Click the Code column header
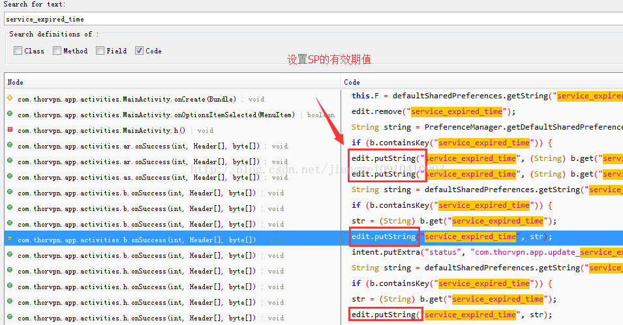The image size is (623, 325). [x=482, y=82]
